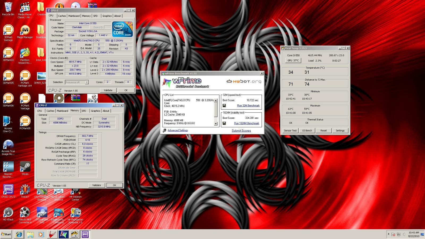Click OK in lower CPU-Z Memory window
Image resolution: width=425 pixels, height=239 pixels.
(x=114, y=185)
